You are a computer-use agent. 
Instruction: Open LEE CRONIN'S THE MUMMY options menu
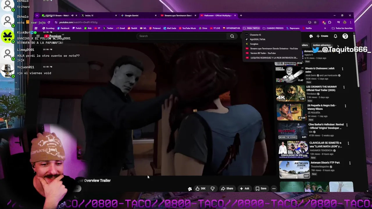(344, 87)
